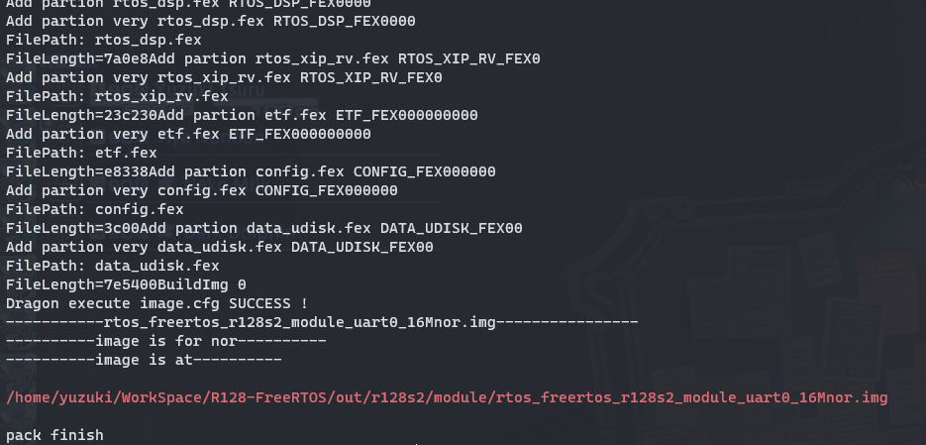Click the "FileLength=3c00" text

pyautogui.click(x=70, y=228)
